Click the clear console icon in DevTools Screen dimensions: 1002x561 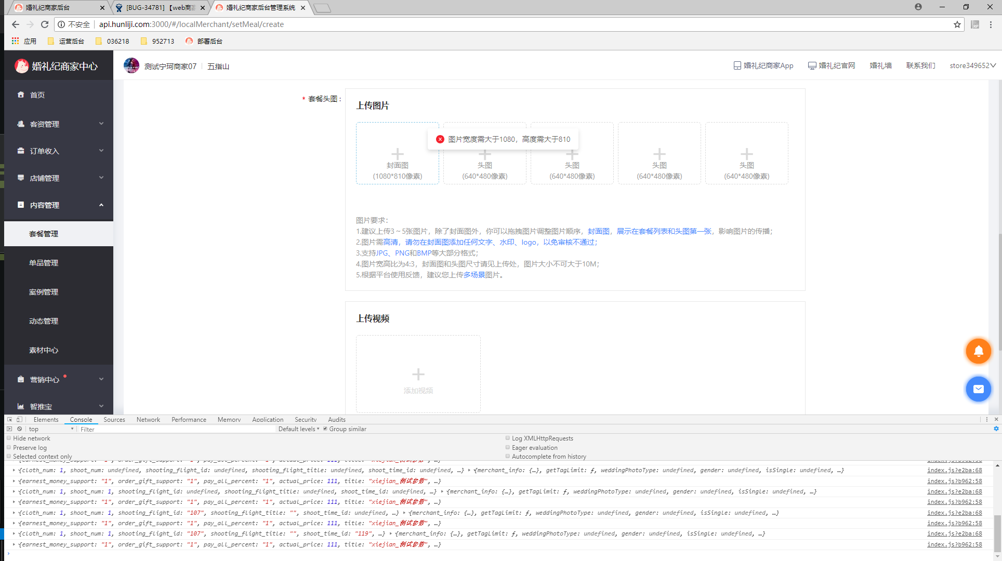(x=19, y=429)
